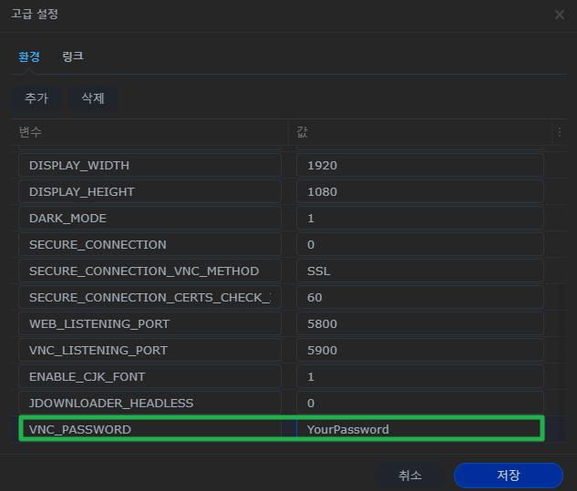This screenshot has height=491, width=577.
Task: Edit the SSL value field
Action: coord(419,271)
